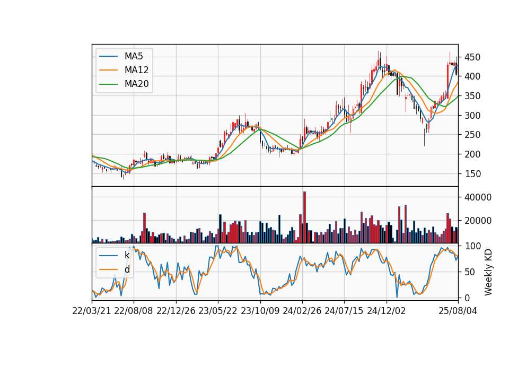This screenshot has height=366, width=509.
Task: Click the volume axis value 40000
Action: pos(478,197)
